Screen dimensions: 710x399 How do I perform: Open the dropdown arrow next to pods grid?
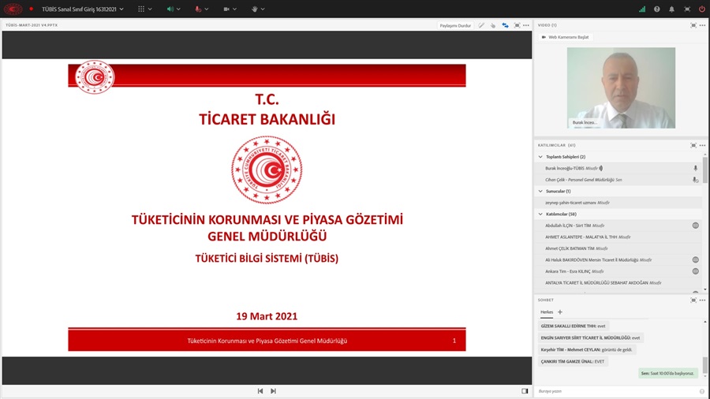[150, 9]
